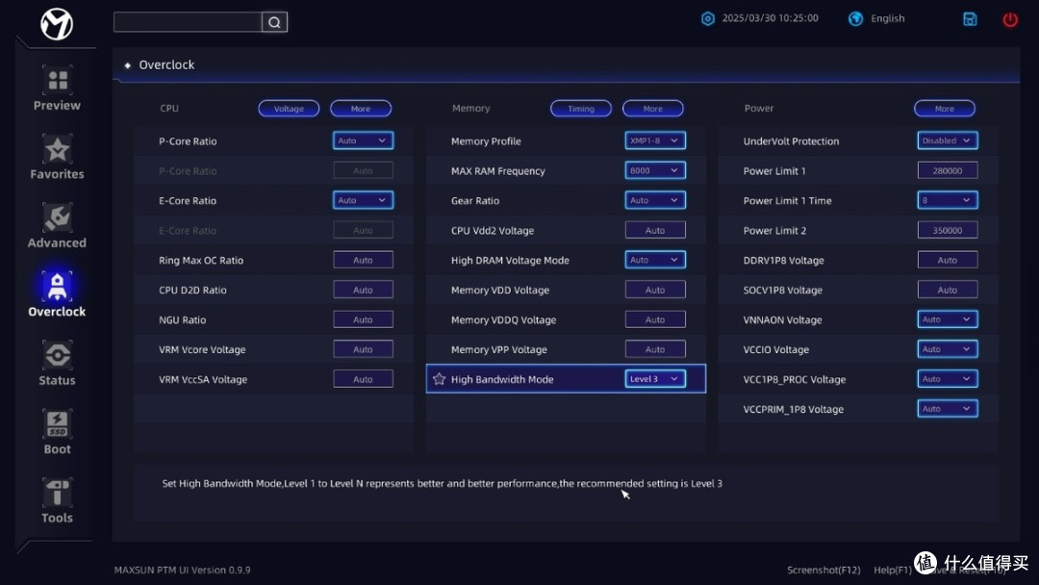This screenshot has width=1039, height=585.
Task: Open VCCIO Voltage dropdown
Action: pyautogui.click(x=948, y=349)
